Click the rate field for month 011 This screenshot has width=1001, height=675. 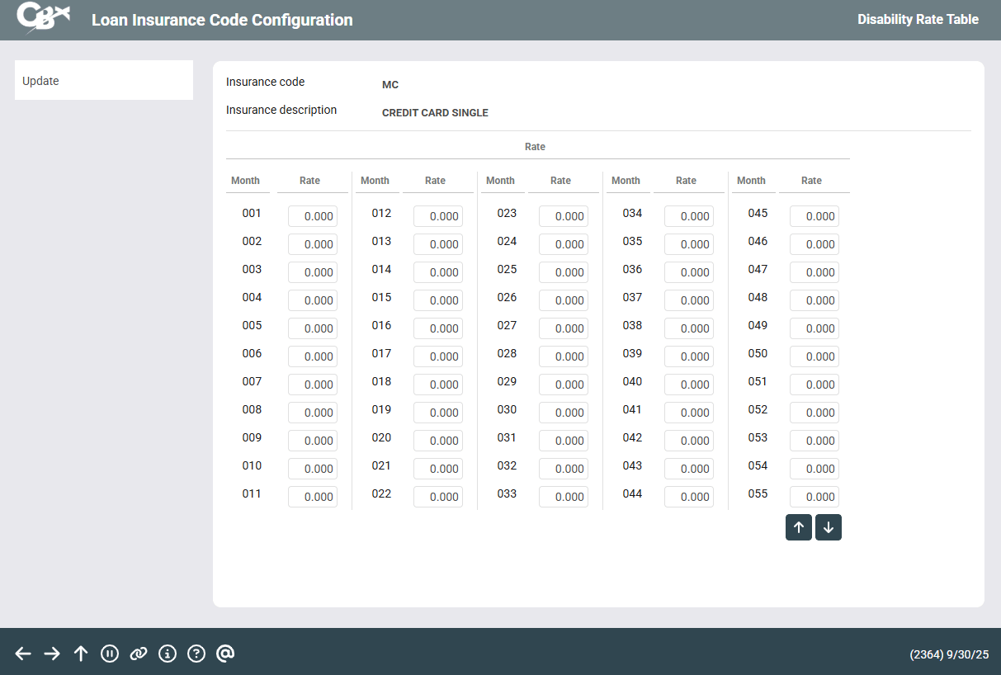pyautogui.click(x=313, y=497)
